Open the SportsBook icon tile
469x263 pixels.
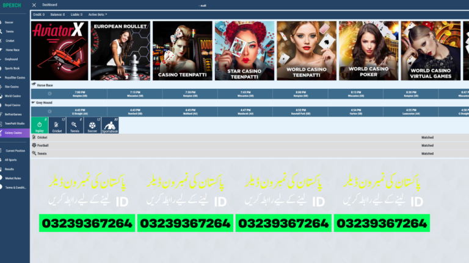110,125
